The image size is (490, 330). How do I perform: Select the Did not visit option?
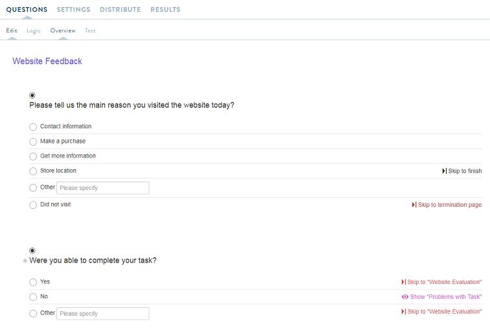(x=33, y=205)
